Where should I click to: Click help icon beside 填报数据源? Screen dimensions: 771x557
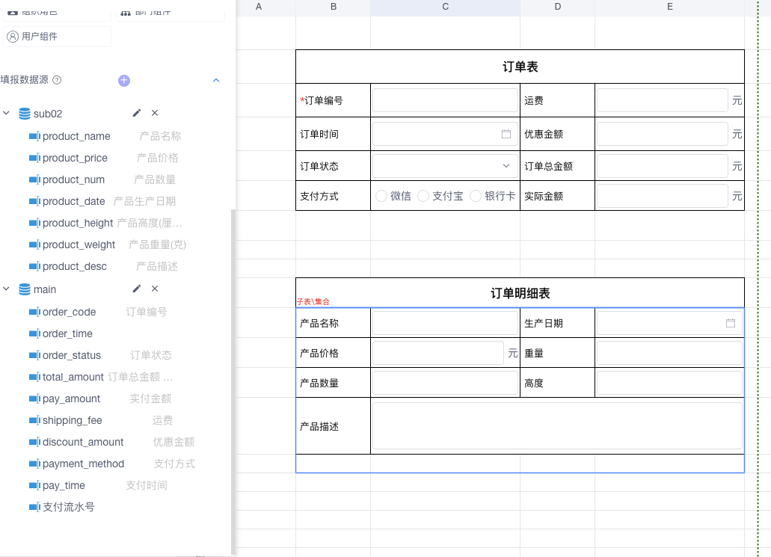[57, 80]
